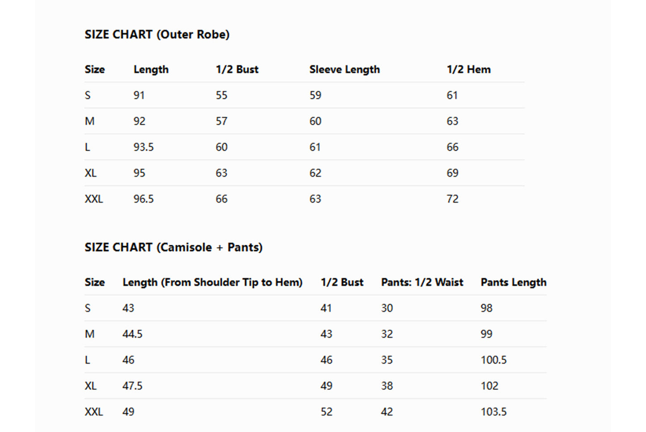Click the M size label in Camisole table
This screenshot has width=646, height=432.
(x=89, y=334)
